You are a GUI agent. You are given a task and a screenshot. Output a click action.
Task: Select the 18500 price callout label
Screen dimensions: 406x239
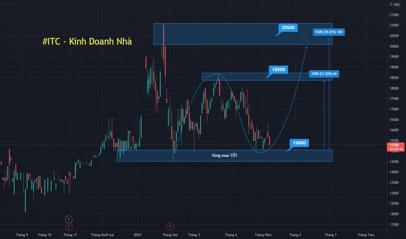pyautogui.click(x=278, y=70)
